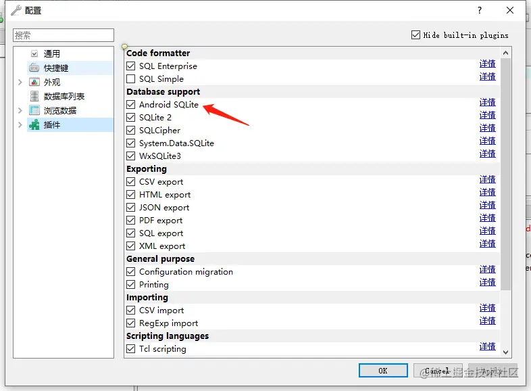The image size is (531, 391).
Task: Confirm settings with OK button
Action: point(383,371)
